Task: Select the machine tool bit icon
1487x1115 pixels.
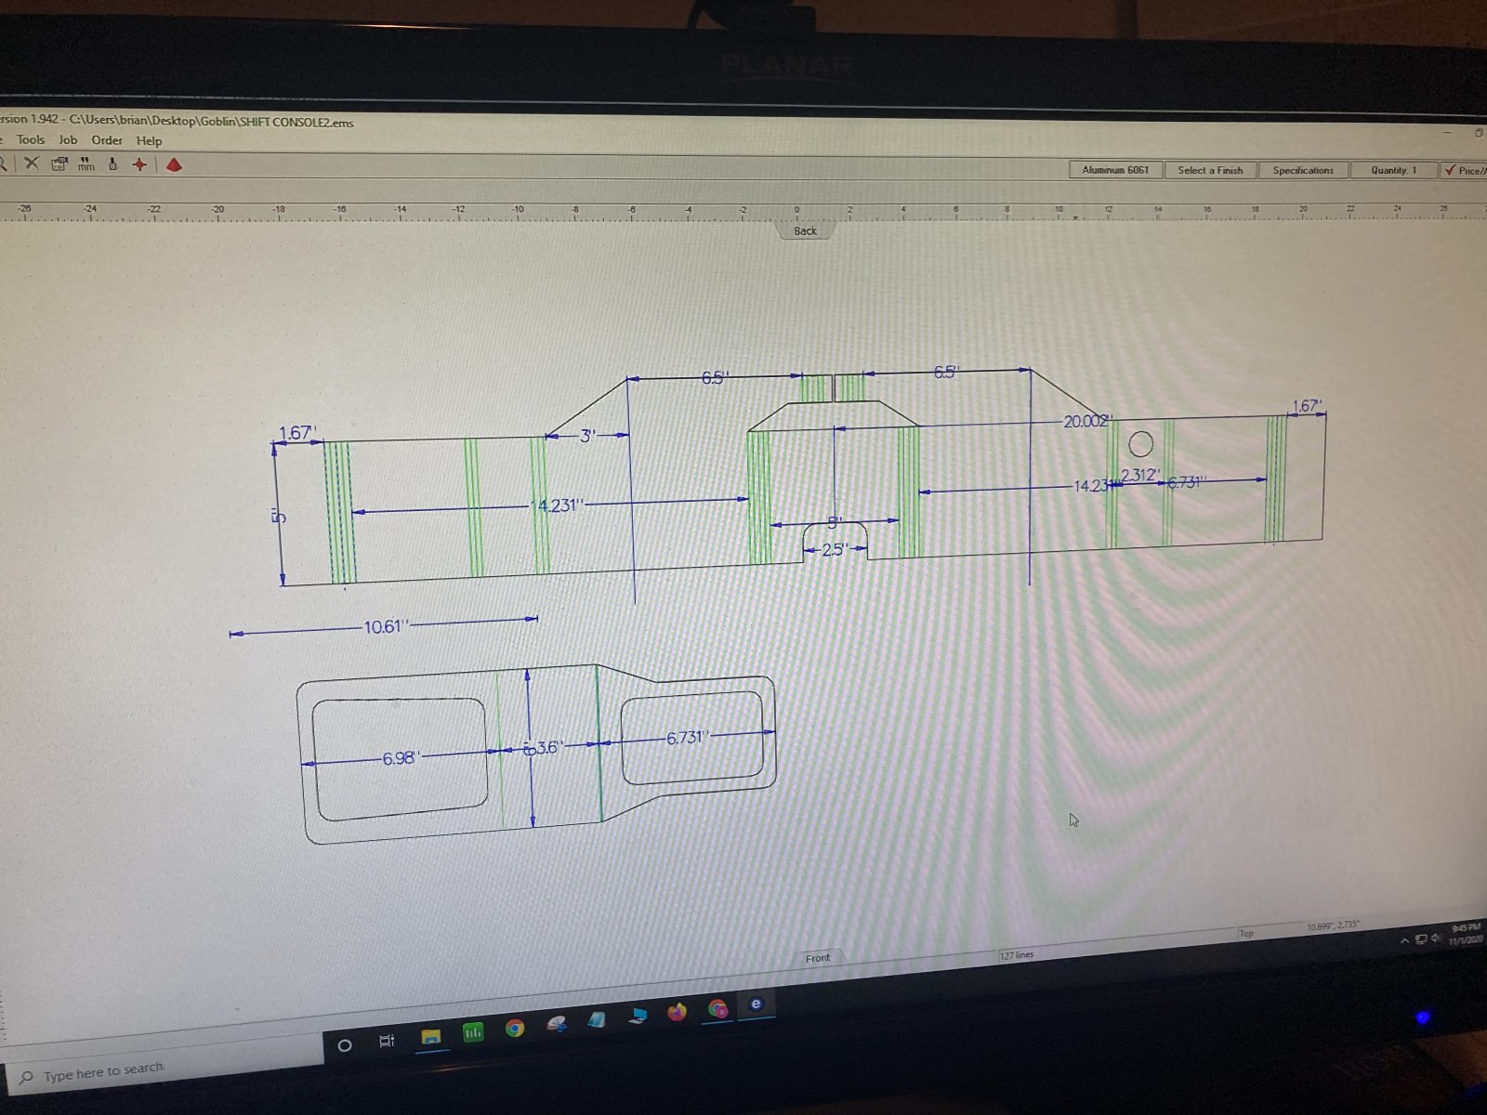Action: pyautogui.click(x=113, y=164)
